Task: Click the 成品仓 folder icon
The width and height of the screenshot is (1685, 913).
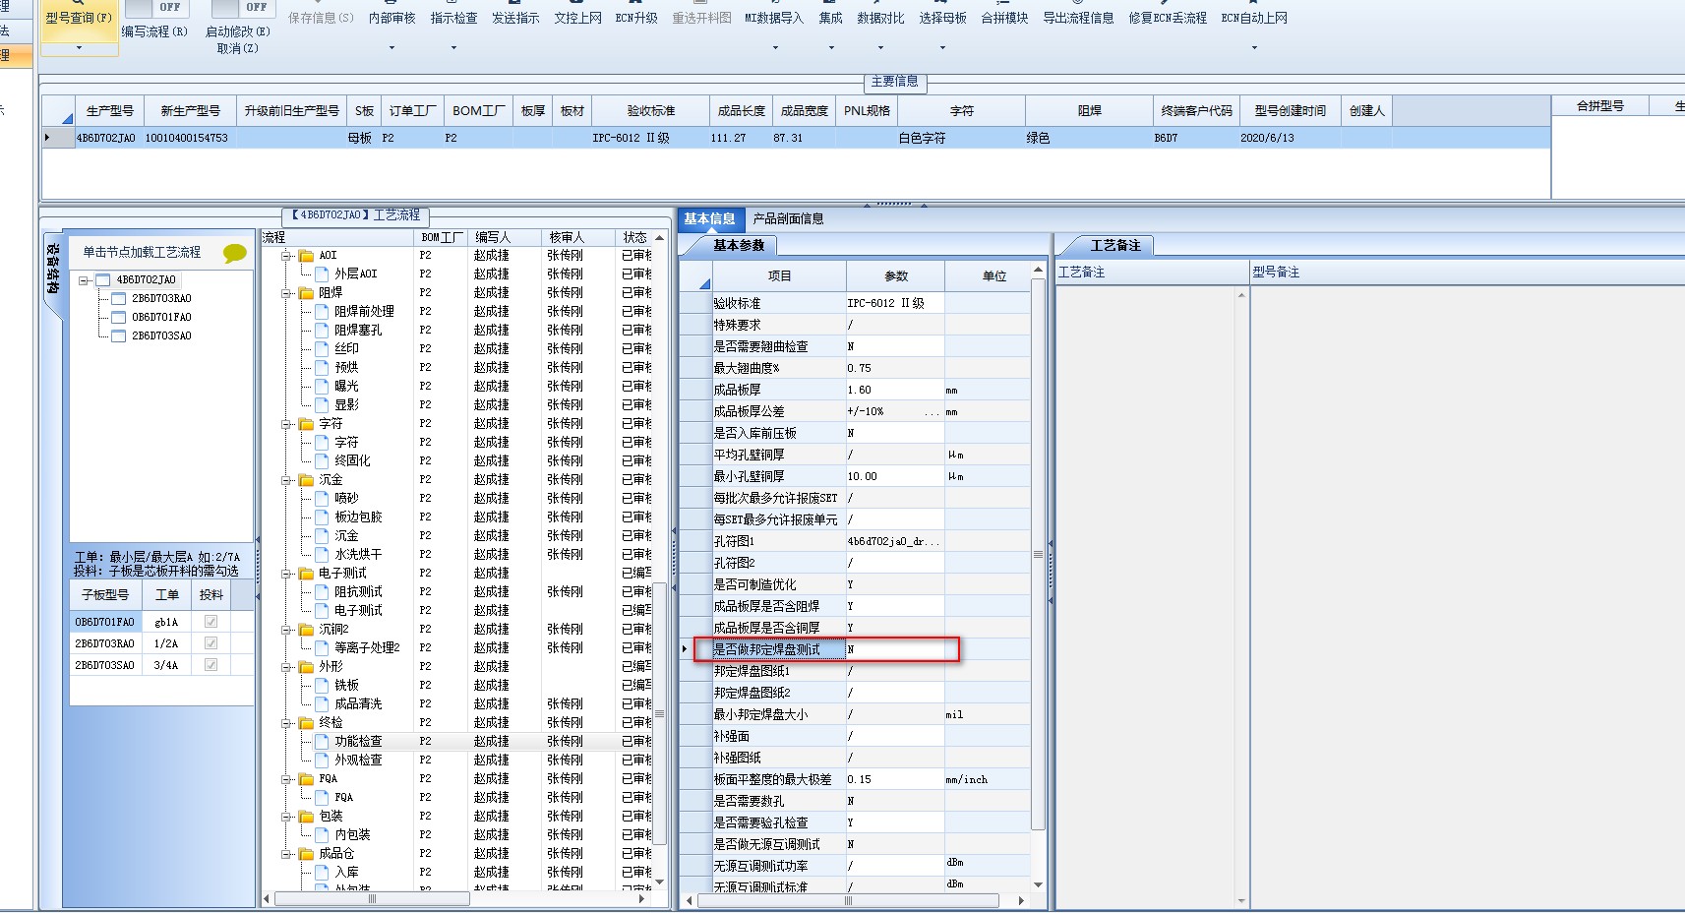Action: click(306, 854)
